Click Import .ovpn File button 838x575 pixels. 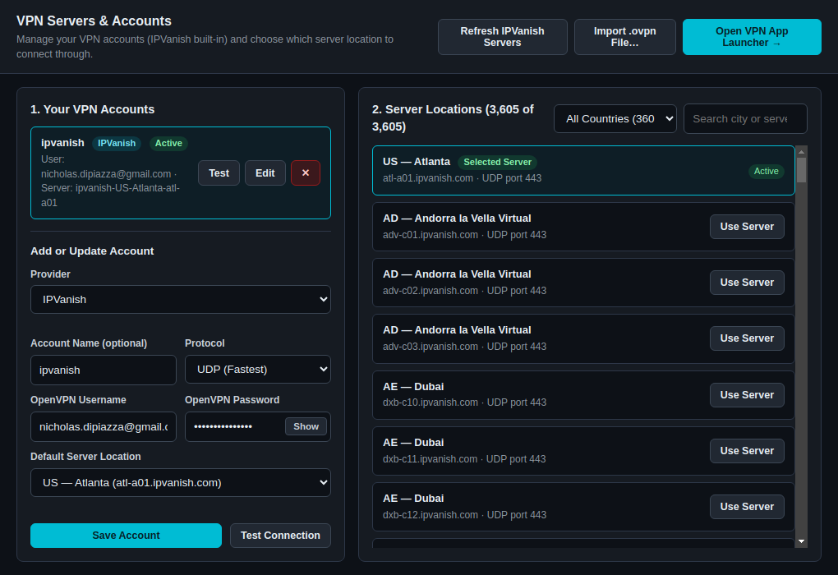pyautogui.click(x=624, y=37)
